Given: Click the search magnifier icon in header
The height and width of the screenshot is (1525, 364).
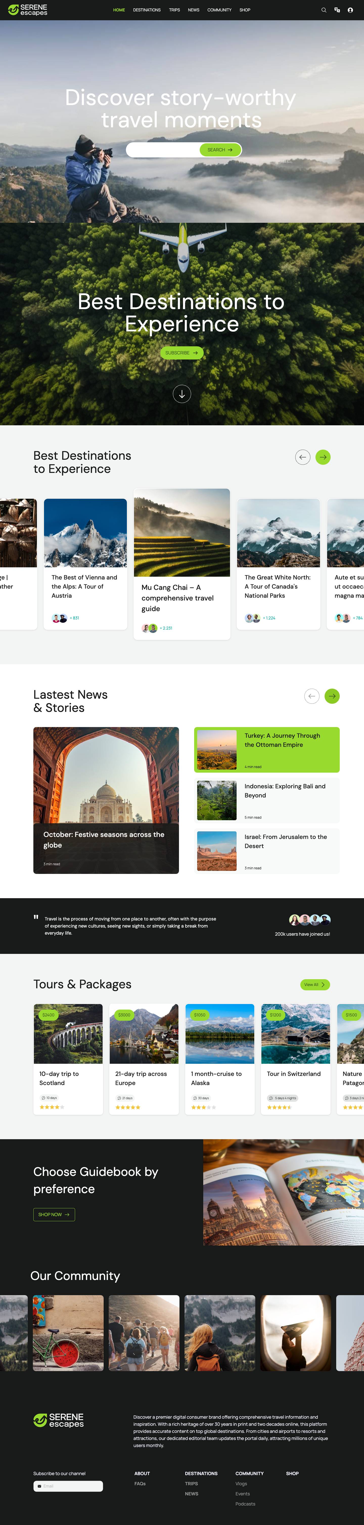Looking at the screenshot, I should 323,10.
